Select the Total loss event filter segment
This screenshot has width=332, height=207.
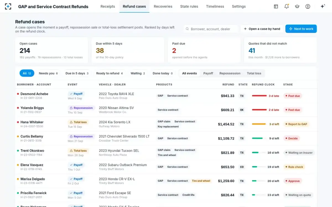click(254, 73)
